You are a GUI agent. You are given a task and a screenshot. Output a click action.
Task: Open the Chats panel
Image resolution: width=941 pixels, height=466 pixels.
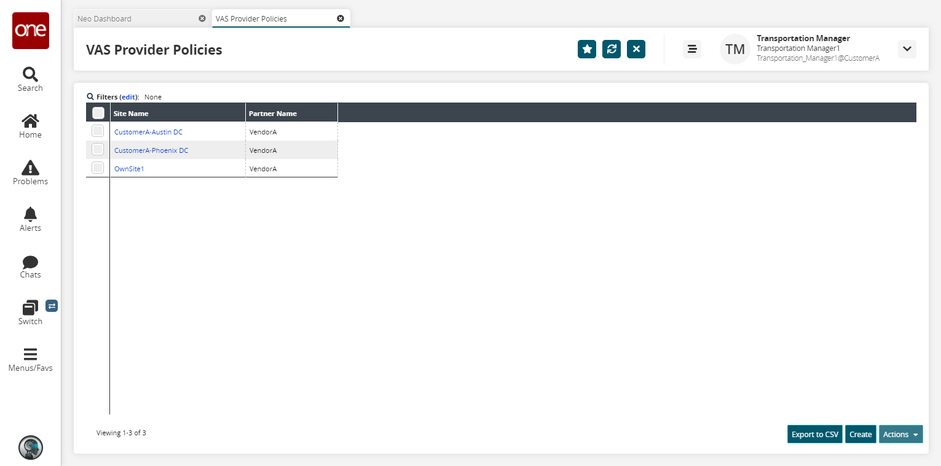(30, 266)
